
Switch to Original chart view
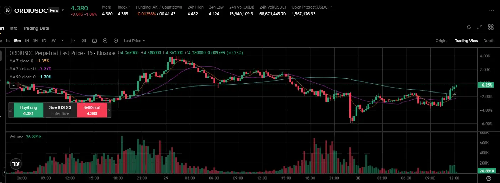click(x=442, y=41)
